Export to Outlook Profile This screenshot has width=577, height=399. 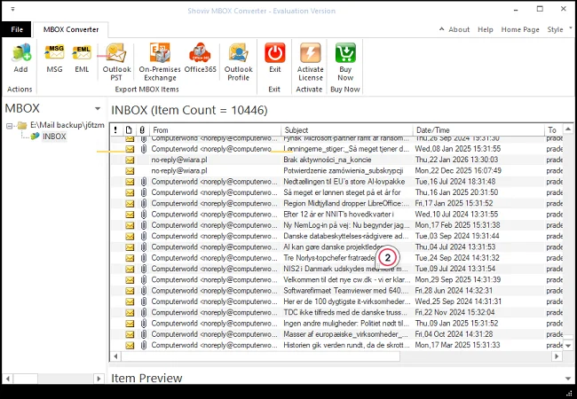[x=239, y=62]
